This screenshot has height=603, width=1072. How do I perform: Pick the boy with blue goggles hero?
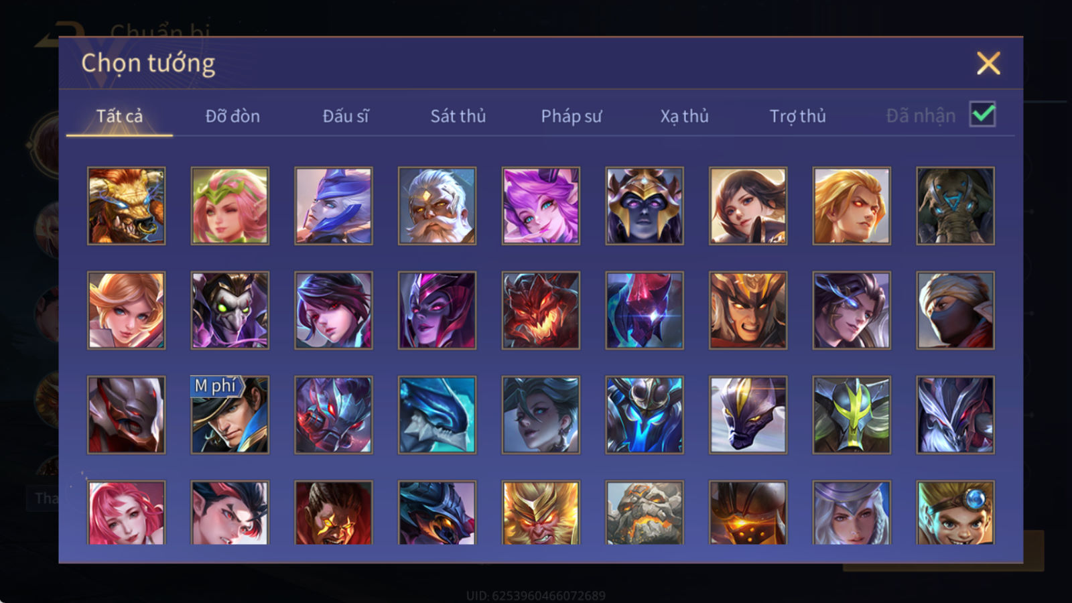pyautogui.click(x=955, y=513)
